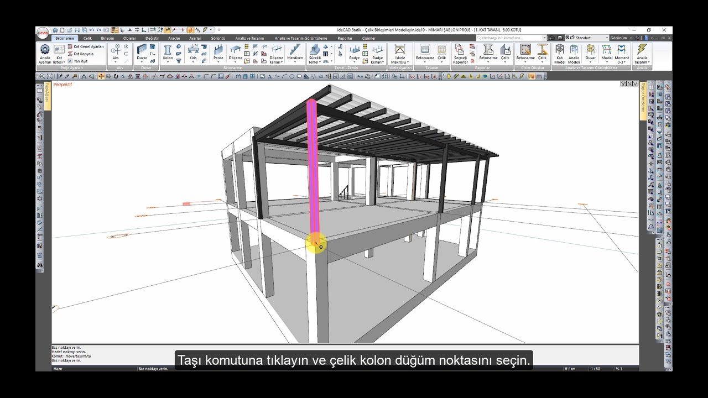Click Çelik icon in Çizim Oluştur group

(542, 50)
